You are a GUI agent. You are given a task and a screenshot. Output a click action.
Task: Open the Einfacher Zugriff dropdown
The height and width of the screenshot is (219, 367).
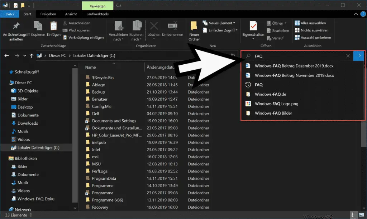[x=220, y=30]
